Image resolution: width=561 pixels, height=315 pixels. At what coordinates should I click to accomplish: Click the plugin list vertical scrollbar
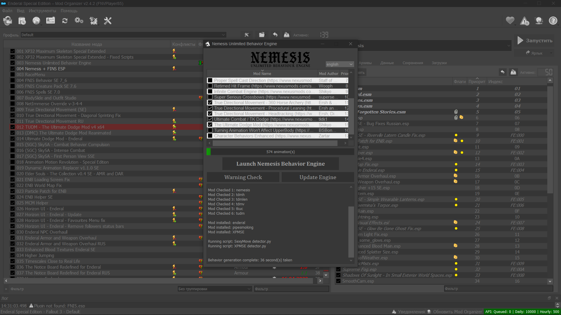tap(550, 140)
